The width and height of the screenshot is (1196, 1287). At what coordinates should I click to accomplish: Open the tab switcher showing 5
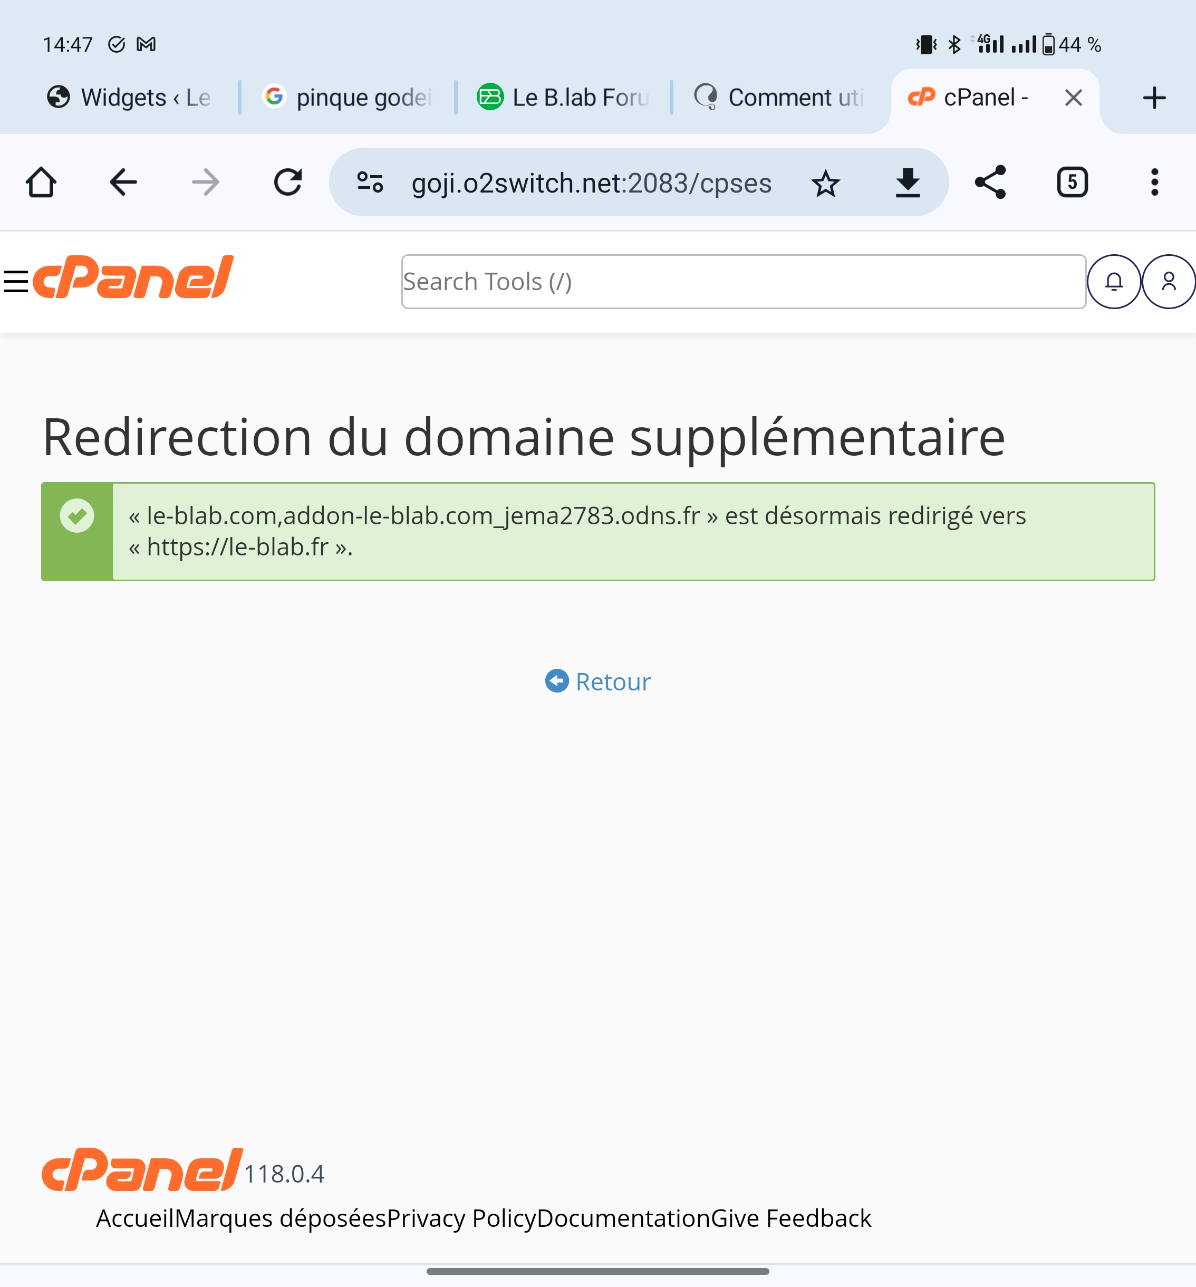[1073, 183]
